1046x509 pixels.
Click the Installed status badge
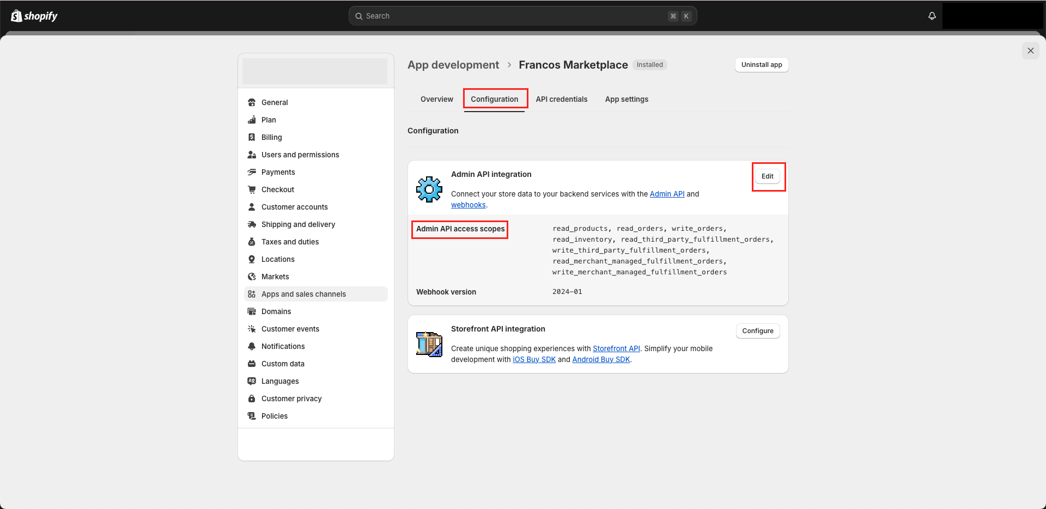(650, 65)
